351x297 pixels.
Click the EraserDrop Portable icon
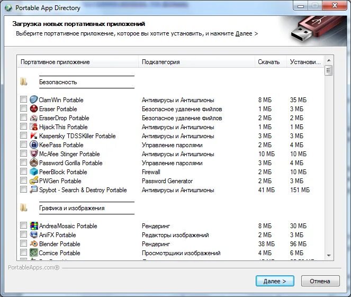tap(34, 118)
